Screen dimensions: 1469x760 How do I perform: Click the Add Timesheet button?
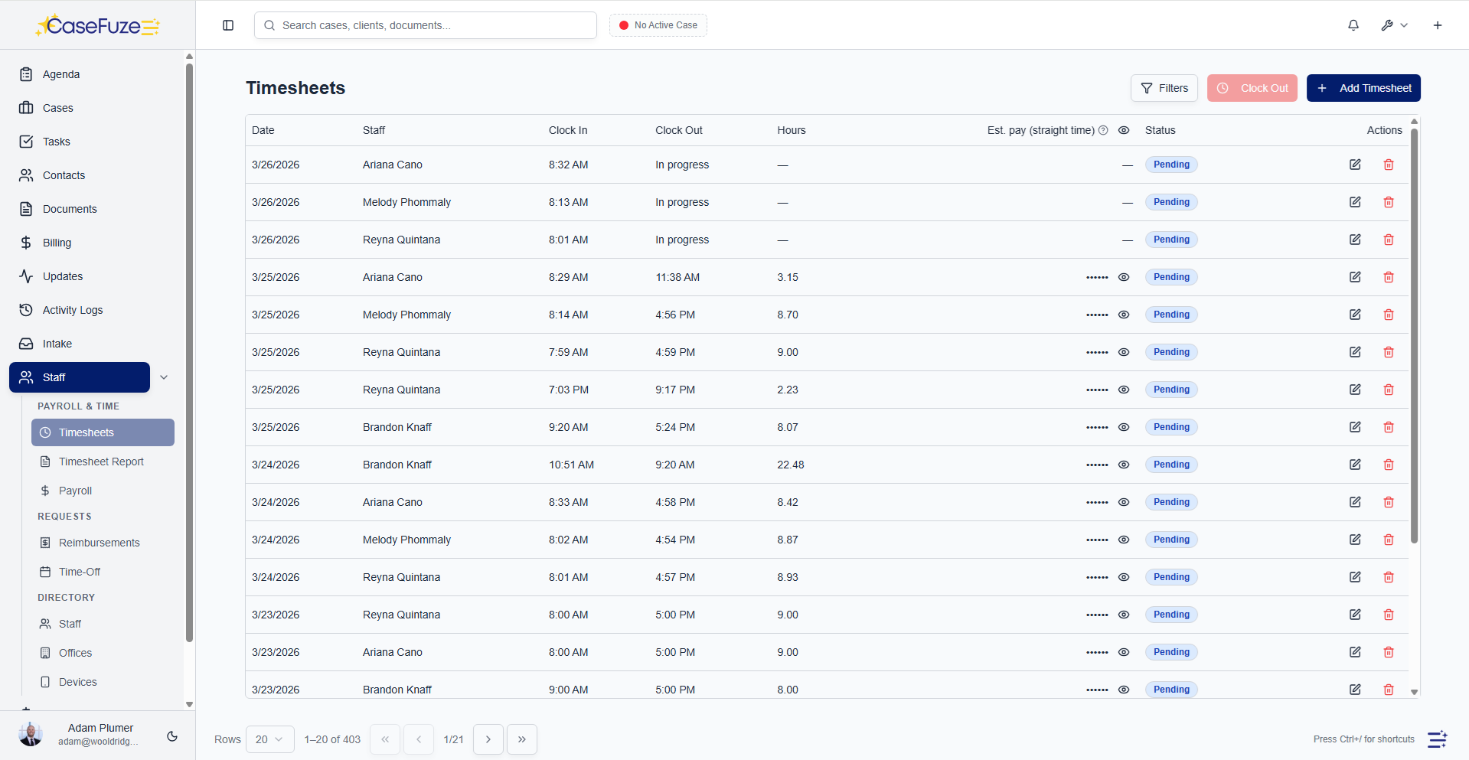[x=1363, y=88]
